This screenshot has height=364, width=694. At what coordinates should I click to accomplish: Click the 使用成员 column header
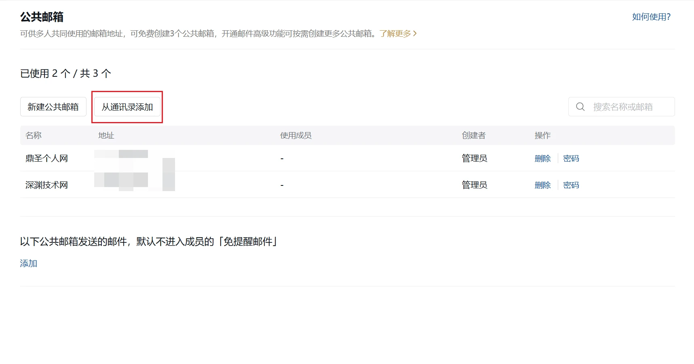pyautogui.click(x=296, y=135)
